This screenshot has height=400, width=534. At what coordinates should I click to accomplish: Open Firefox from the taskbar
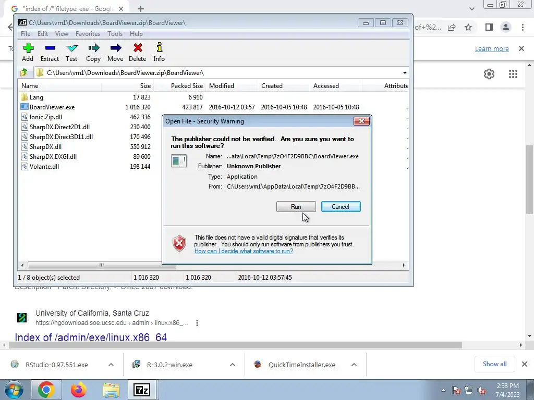[78, 390]
